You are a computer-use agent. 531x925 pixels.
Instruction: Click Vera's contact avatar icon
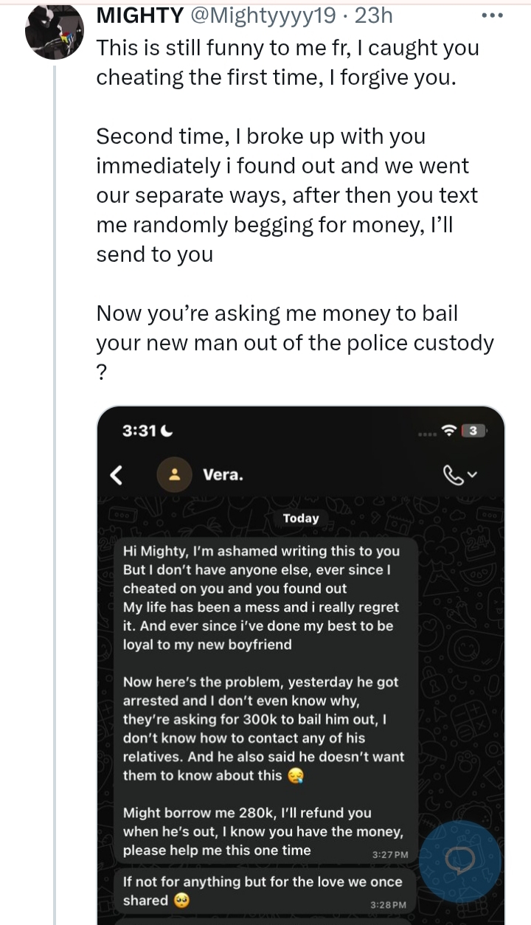coord(175,475)
